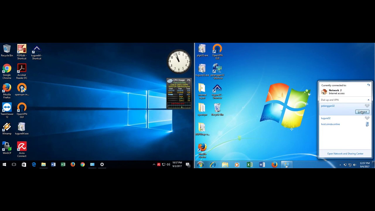Viewport: 375px width, 211px height.
Task: Open Windows 7 clock showing 12:57 PM
Action: click(365, 165)
